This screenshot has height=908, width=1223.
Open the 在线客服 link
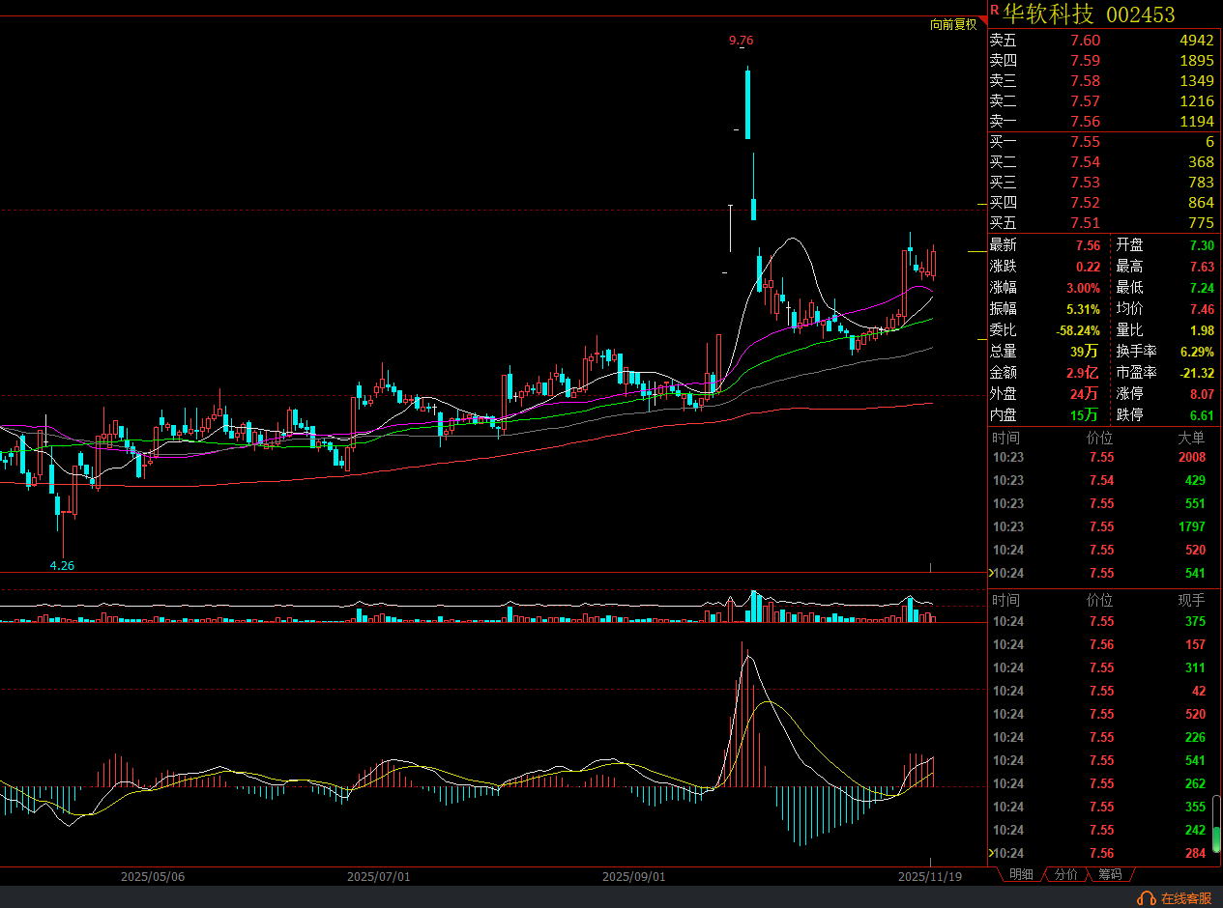coord(1186,898)
